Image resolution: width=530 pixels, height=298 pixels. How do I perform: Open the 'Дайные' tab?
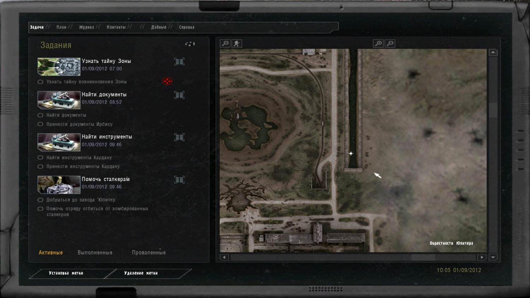(x=159, y=27)
